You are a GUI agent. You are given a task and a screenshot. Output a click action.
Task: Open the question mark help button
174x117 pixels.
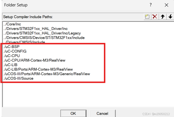(150, 5)
